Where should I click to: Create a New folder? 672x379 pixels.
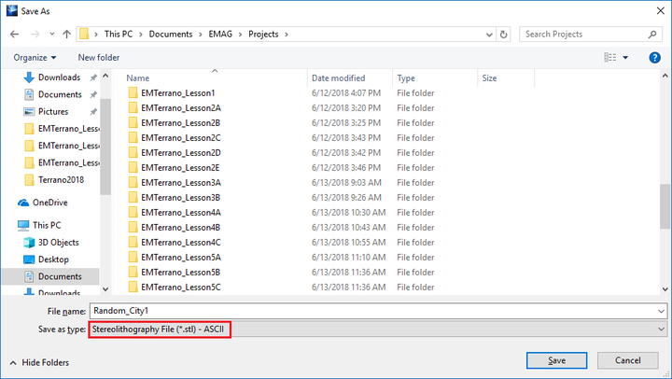click(x=99, y=58)
